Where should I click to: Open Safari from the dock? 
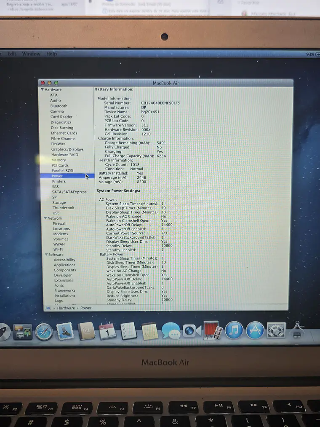click(x=44, y=332)
